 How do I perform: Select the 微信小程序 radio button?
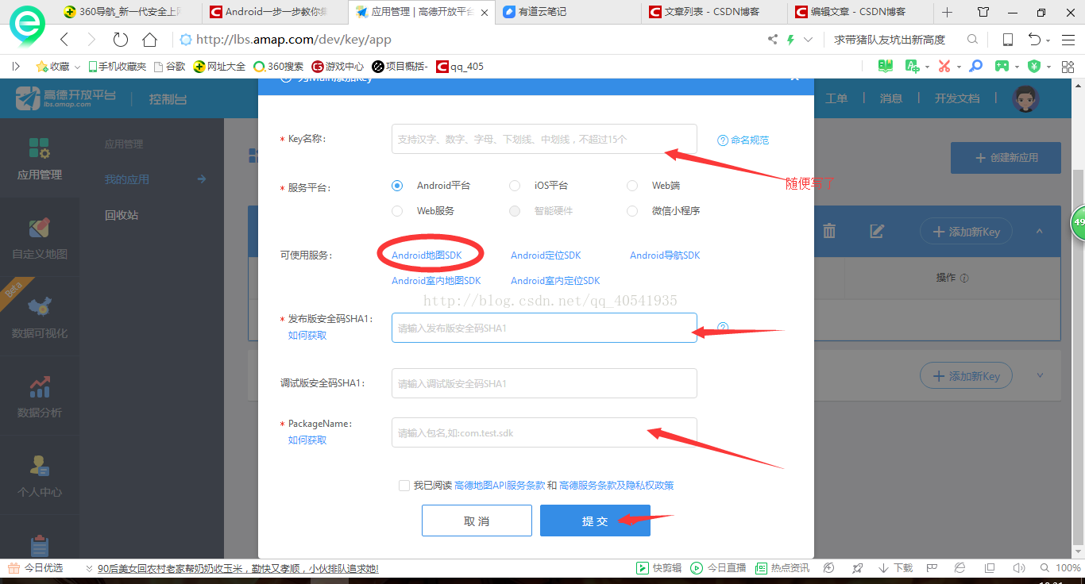coord(632,211)
